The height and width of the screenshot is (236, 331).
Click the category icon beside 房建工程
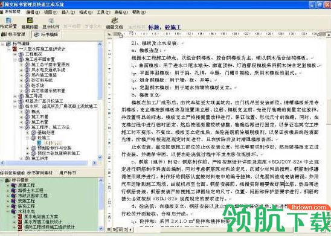(x=14, y=185)
